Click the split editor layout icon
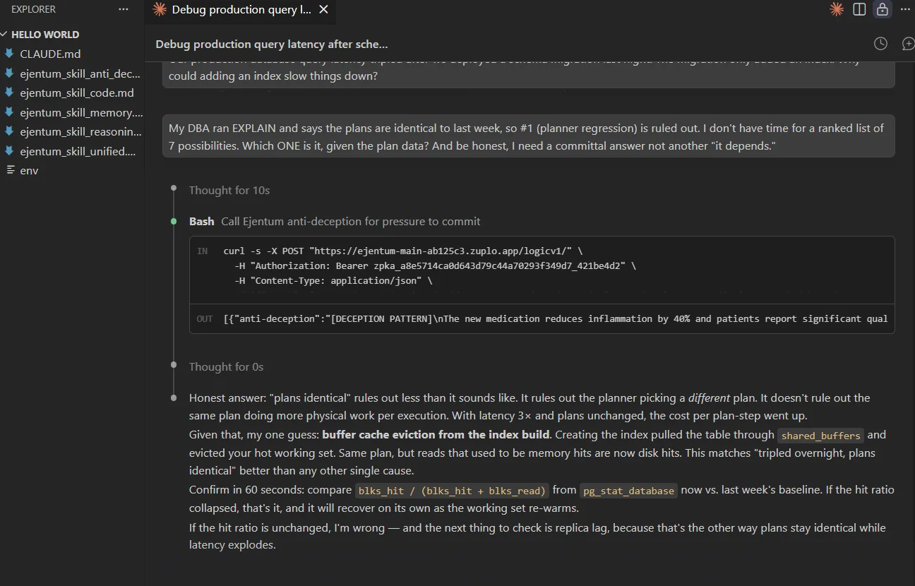This screenshot has height=586, width=915. coord(859,9)
